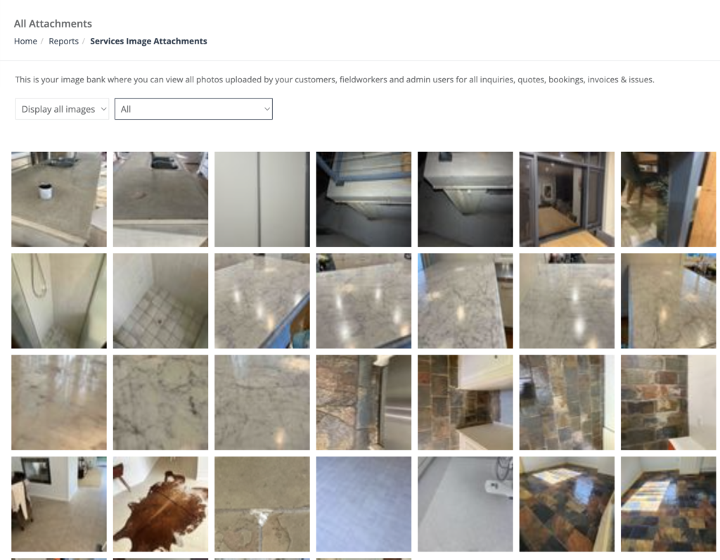
Task: View the cracked grout tile close-up photo
Action: coord(262,504)
